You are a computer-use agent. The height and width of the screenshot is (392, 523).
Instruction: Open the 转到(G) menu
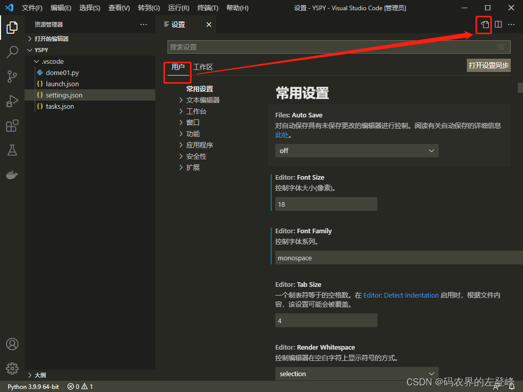pyautogui.click(x=149, y=8)
